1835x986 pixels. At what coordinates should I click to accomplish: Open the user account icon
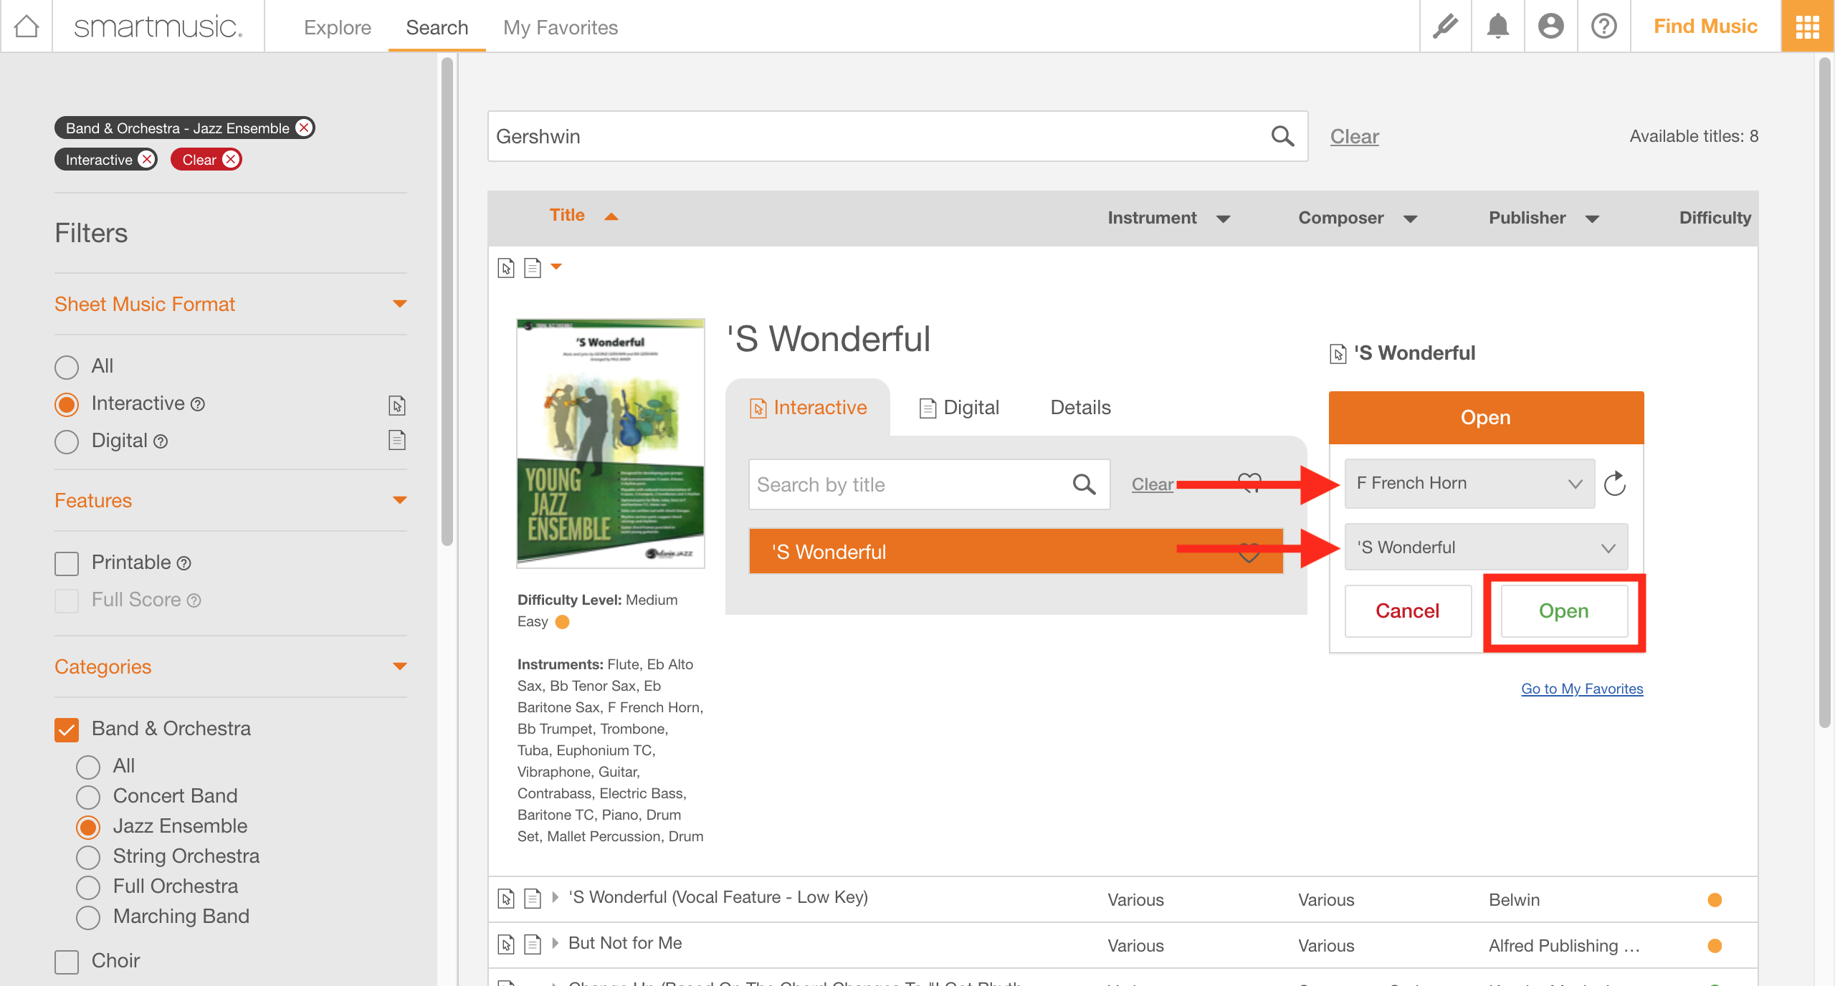pyautogui.click(x=1550, y=27)
